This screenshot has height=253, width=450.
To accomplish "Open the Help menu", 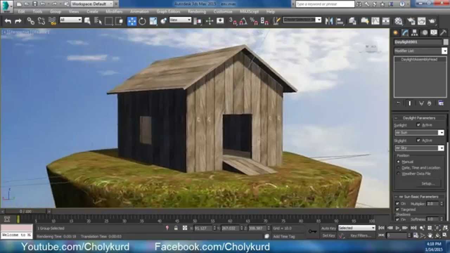I will pos(270,12).
